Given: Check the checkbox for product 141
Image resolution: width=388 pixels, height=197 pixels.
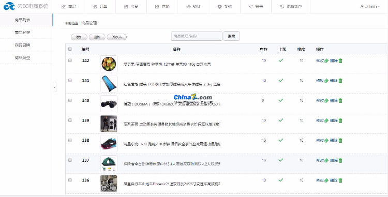Looking at the screenshot, I should pyautogui.click(x=70, y=80).
